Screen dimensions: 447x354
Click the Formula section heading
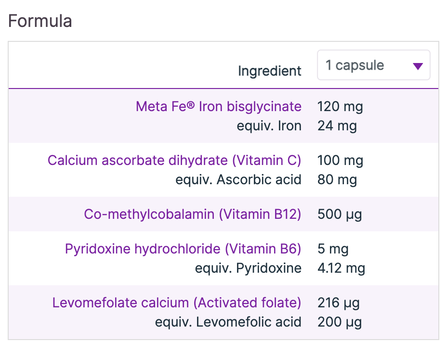[x=40, y=21]
